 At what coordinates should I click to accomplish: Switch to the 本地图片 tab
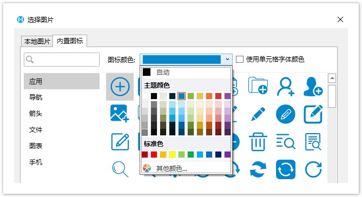point(37,41)
